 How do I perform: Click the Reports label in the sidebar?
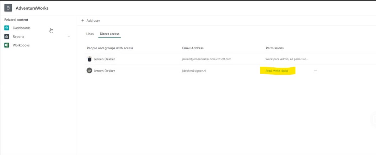[x=18, y=37]
